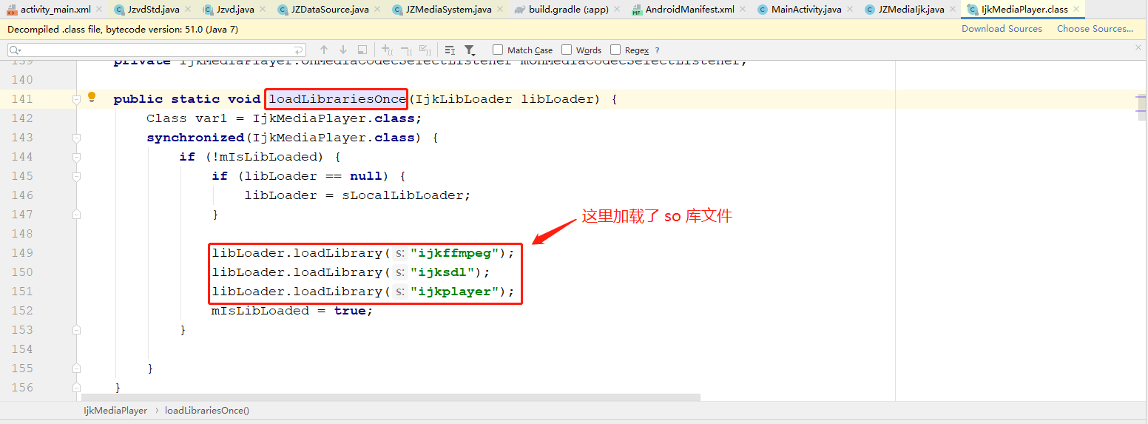
Task: Click fold end marker at line 153
Action: pos(76,330)
